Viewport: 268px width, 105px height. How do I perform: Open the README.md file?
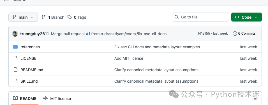[x=32, y=70]
